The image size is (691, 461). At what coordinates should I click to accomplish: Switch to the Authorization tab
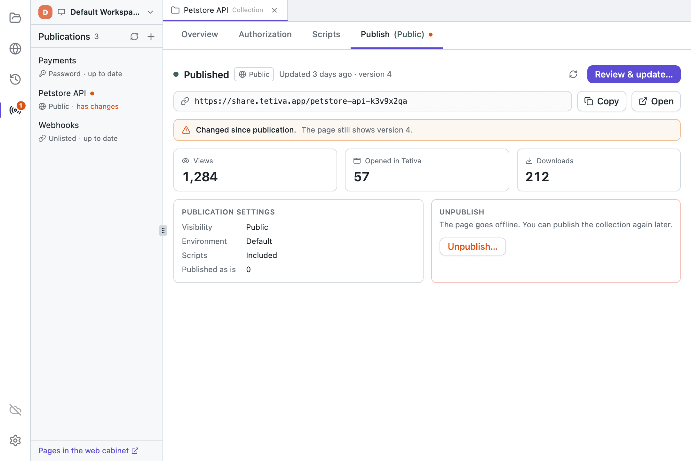(265, 34)
